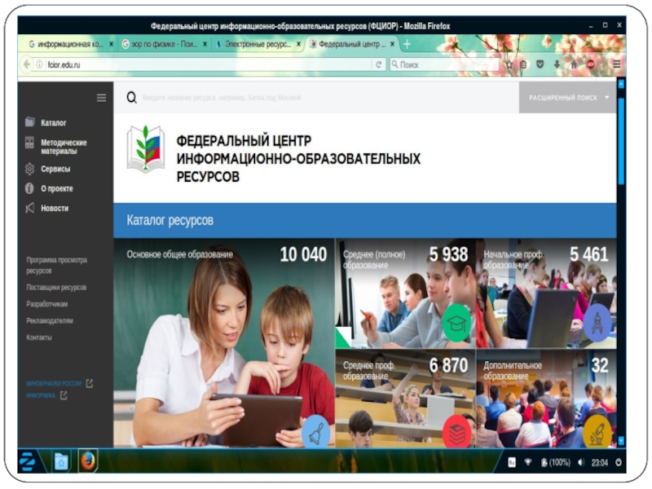Click the site search magnifier icon
This screenshot has width=652, height=489.
[131, 98]
